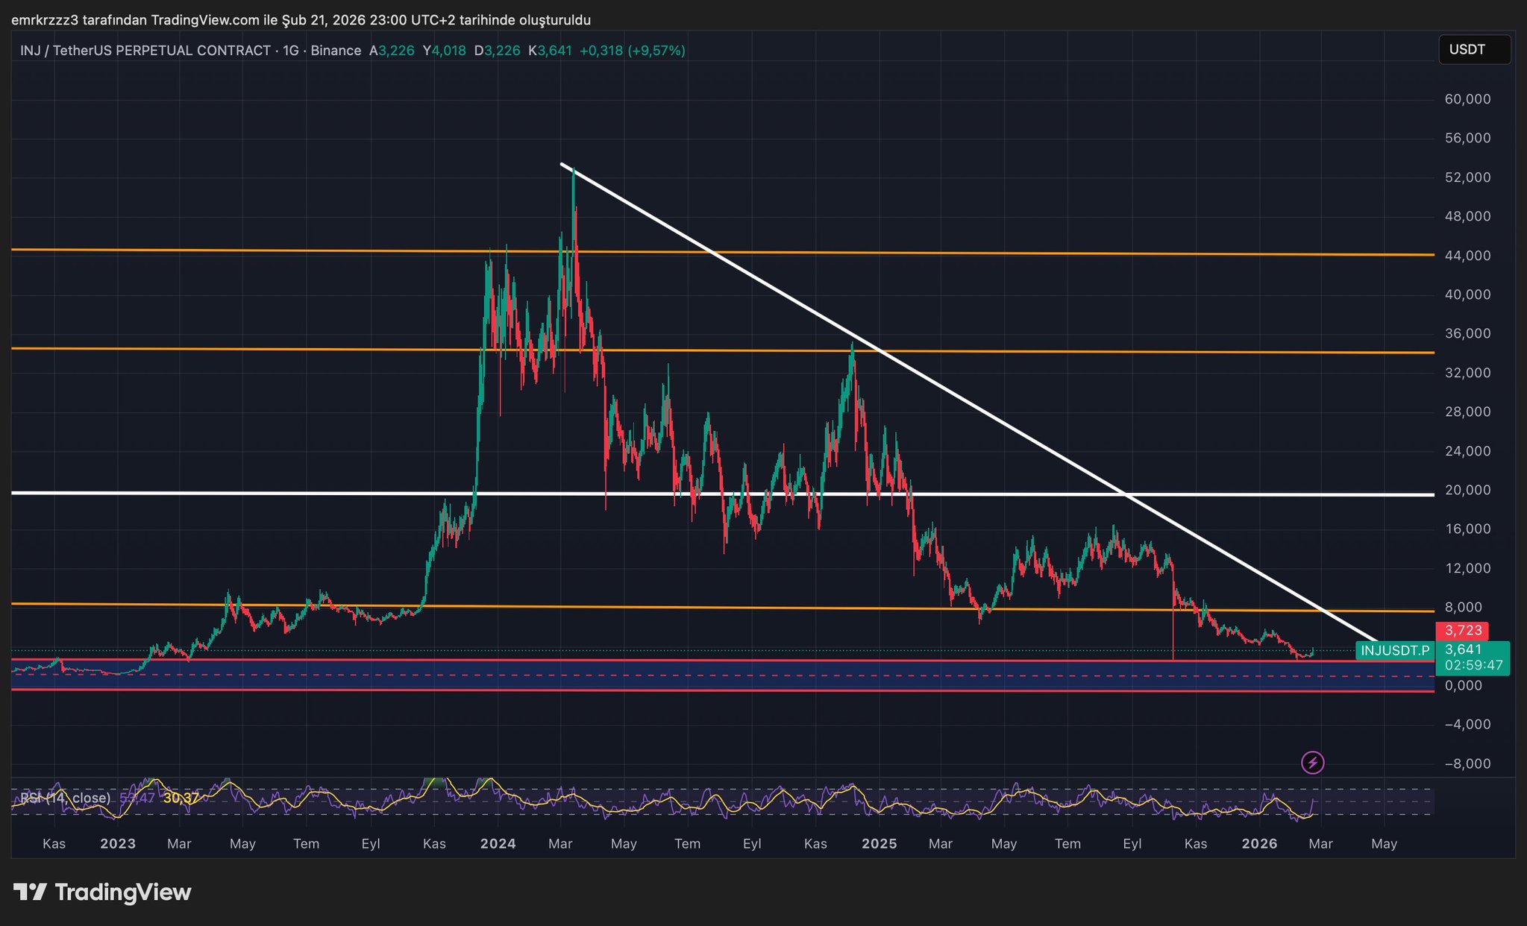1527x926 pixels.
Task: Click the Binance exchange name in header
Action: [336, 51]
